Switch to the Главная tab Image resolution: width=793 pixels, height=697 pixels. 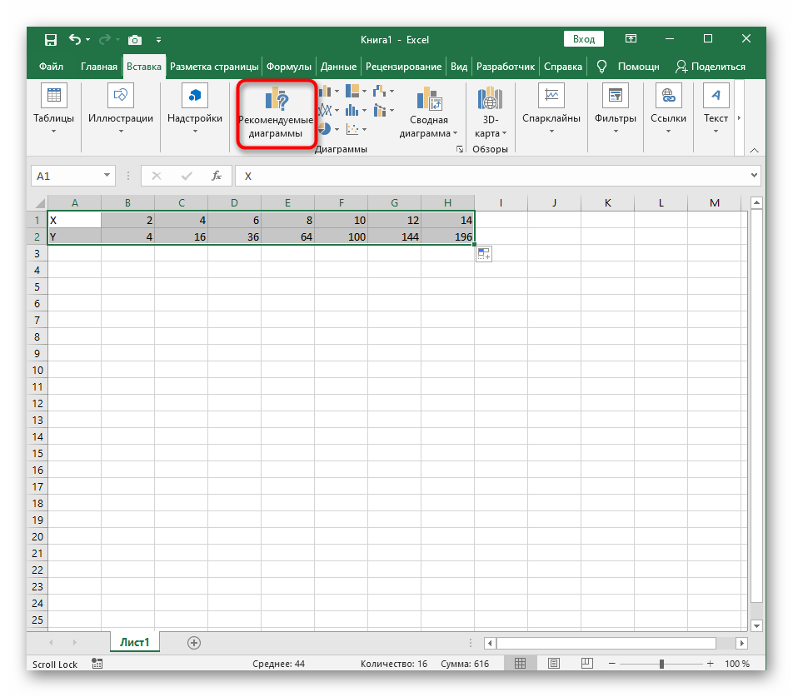coord(98,67)
